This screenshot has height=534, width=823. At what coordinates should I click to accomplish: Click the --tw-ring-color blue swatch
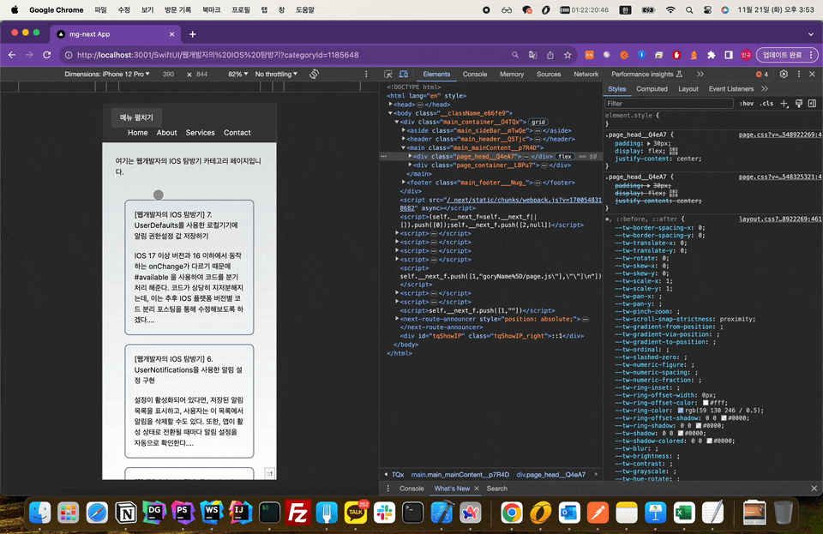tap(681, 411)
